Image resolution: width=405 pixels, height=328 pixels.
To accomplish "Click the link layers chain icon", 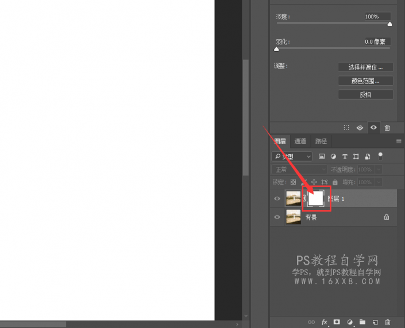I will click(x=311, y=322).
